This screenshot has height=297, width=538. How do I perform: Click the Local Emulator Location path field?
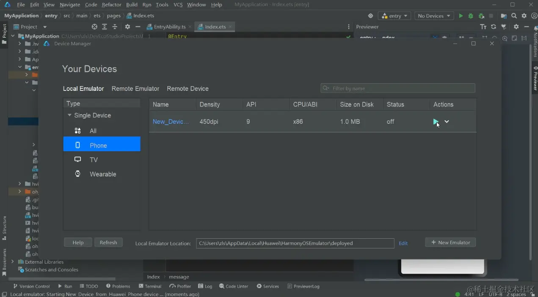click(295, 243)
